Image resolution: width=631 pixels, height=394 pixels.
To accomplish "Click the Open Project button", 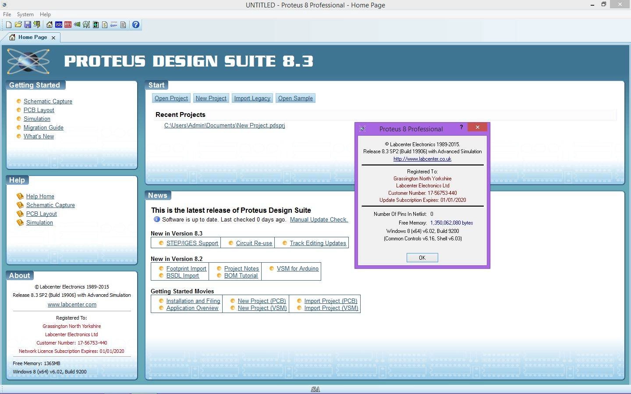I will [x=171, y=98].
